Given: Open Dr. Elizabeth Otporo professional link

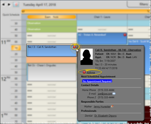Looking at the screenshot, I should 105,116.
